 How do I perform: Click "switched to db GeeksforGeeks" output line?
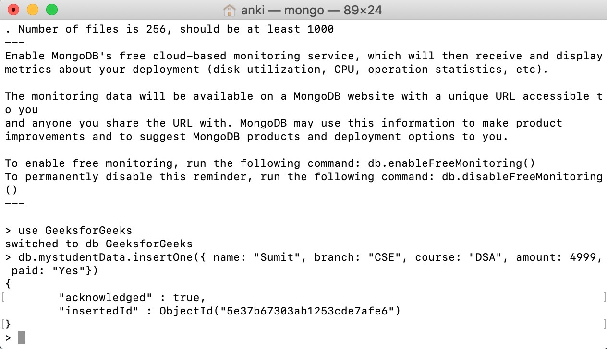pyautogui.click(x=99, y=244)
